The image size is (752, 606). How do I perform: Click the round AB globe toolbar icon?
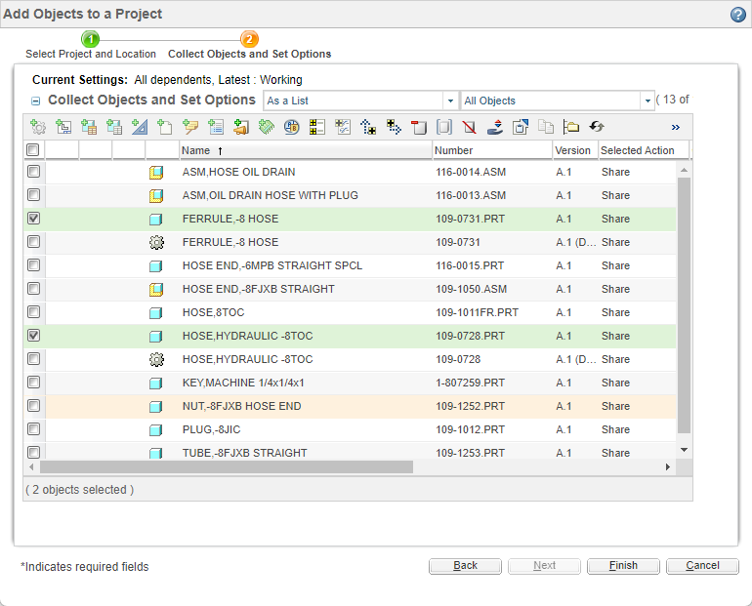292,127
